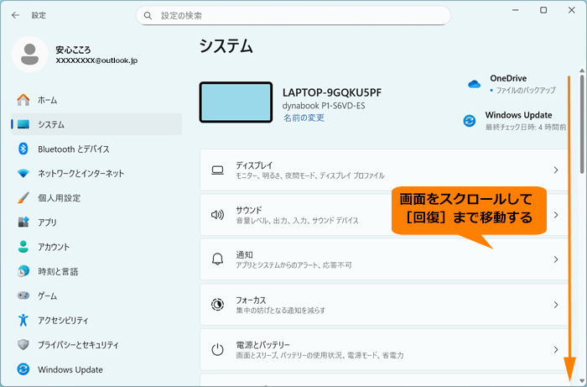Click the sidebar Windows Update sync icon
587x387 pixels.
pos(23,369)
